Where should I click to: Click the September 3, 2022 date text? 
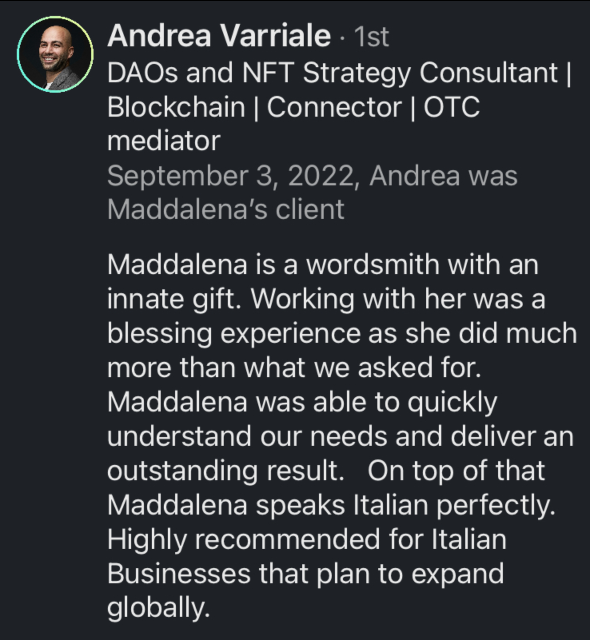[x=230, y=176]
